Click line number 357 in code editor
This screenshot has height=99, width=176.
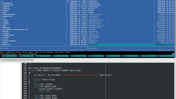25,89
